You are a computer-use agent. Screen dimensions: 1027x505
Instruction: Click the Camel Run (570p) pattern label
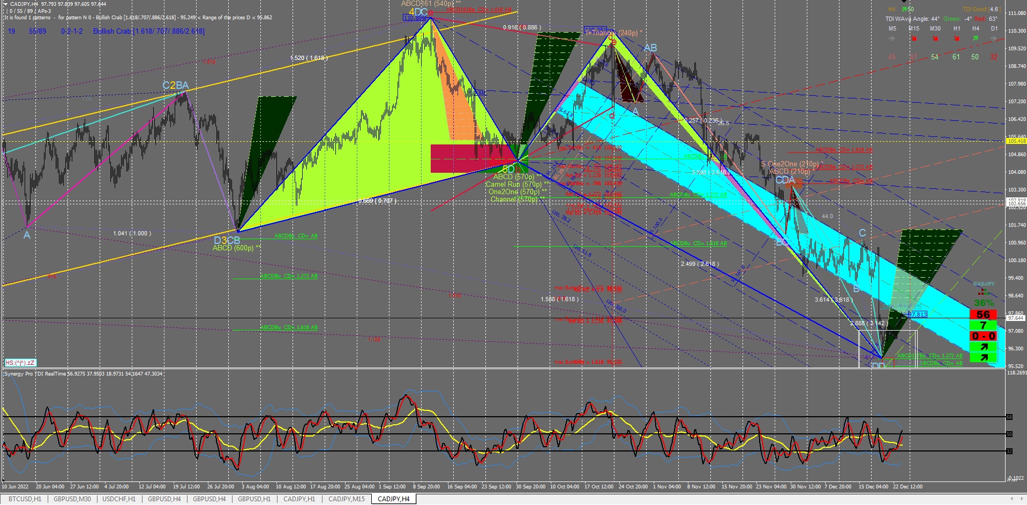click(x=516, y=184)
